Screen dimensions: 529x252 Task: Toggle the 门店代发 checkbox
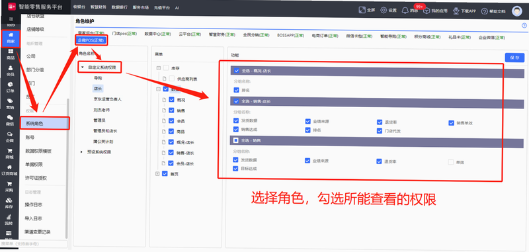[380, 131]
